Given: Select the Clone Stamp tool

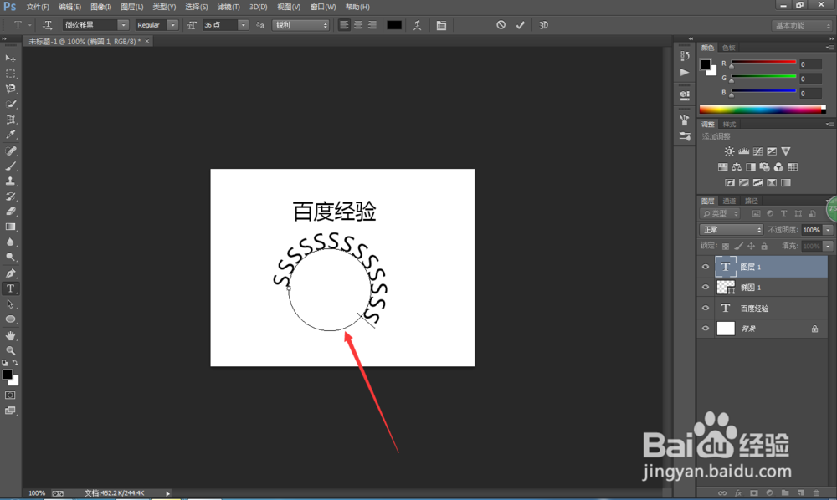Looking at the screenshot, I should coord(10,181).
